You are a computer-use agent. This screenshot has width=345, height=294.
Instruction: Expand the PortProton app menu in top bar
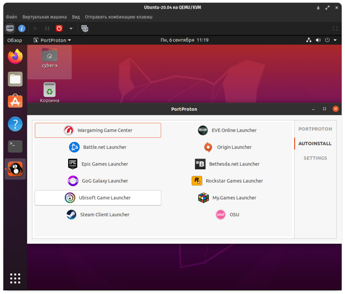[x=52, y=40]
